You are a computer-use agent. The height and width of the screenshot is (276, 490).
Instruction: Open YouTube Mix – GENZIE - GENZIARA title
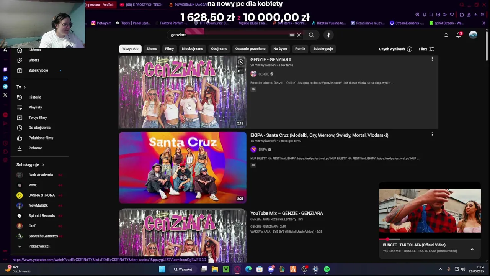tap(287, 213)
